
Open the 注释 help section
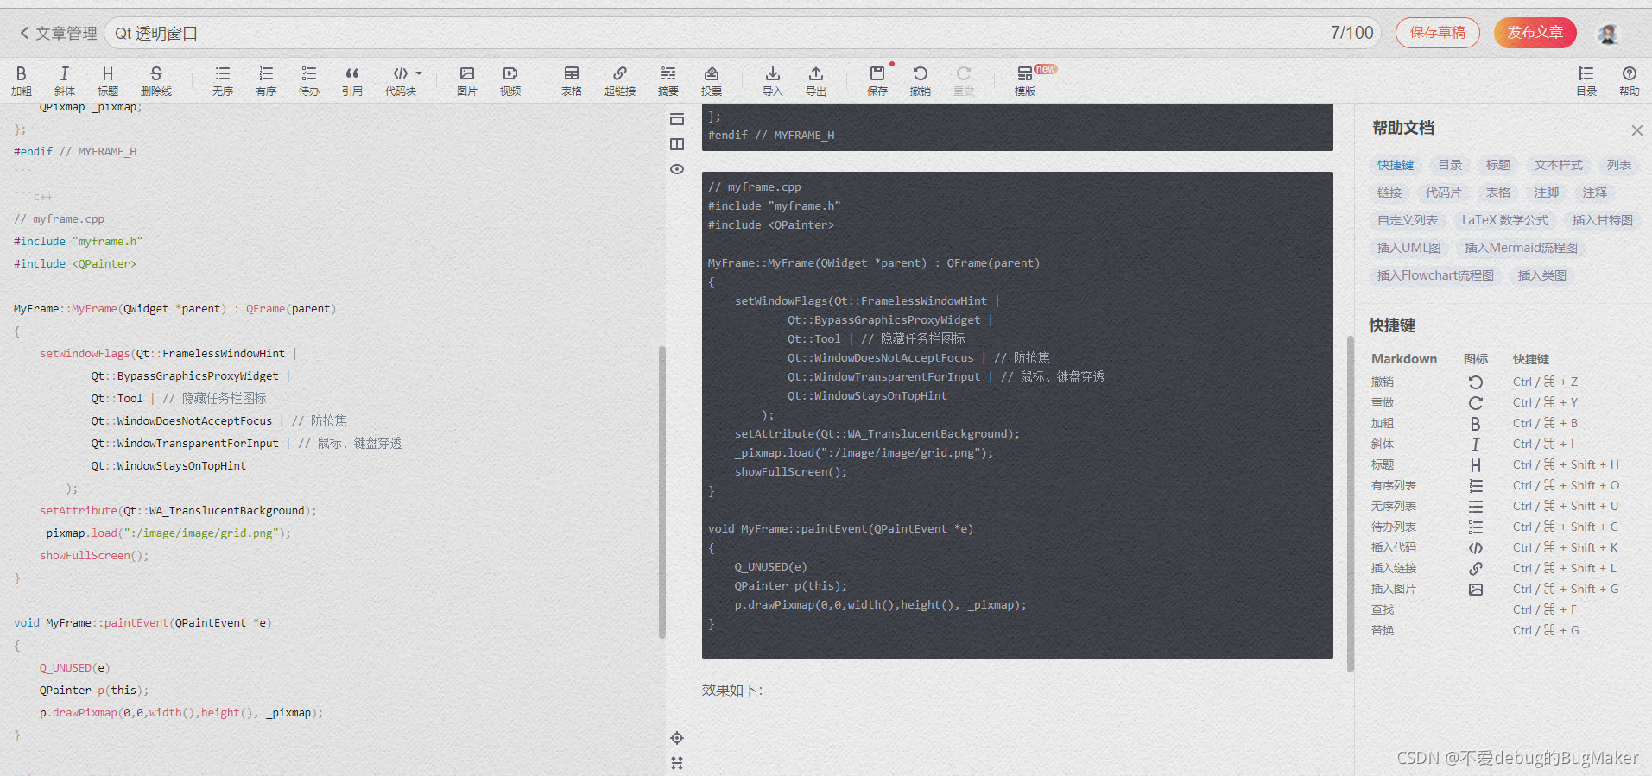1595,192
